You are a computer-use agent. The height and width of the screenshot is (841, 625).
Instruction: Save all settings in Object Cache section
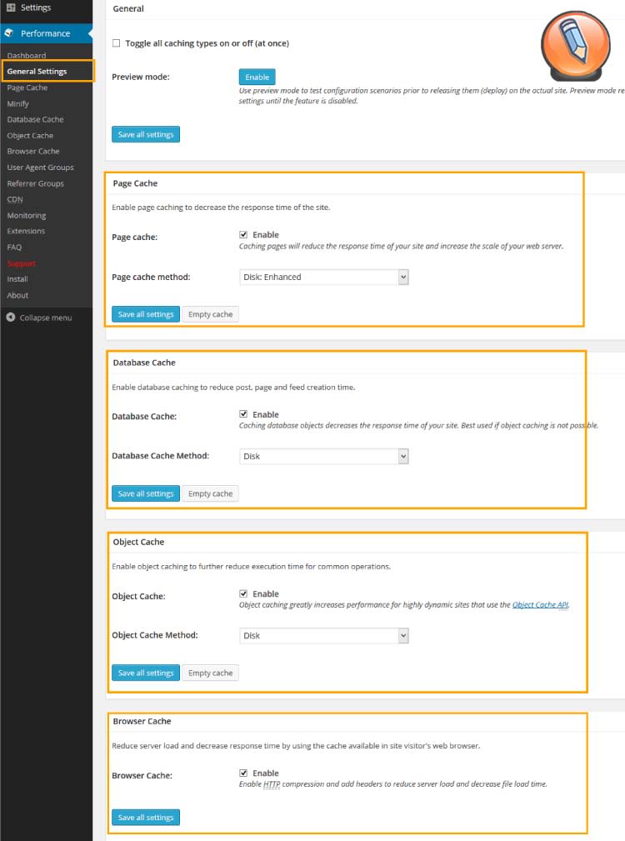146,672
